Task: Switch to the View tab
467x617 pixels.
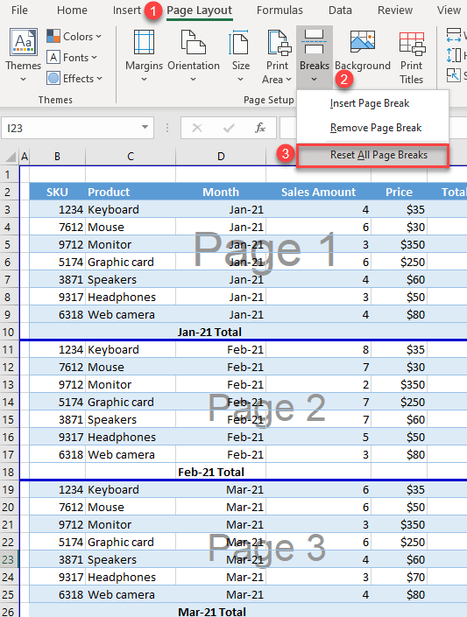Action: 449,10
